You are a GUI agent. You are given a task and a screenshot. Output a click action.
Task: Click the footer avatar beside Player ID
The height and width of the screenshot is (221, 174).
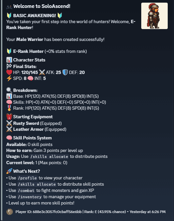[x=10, y=212]
